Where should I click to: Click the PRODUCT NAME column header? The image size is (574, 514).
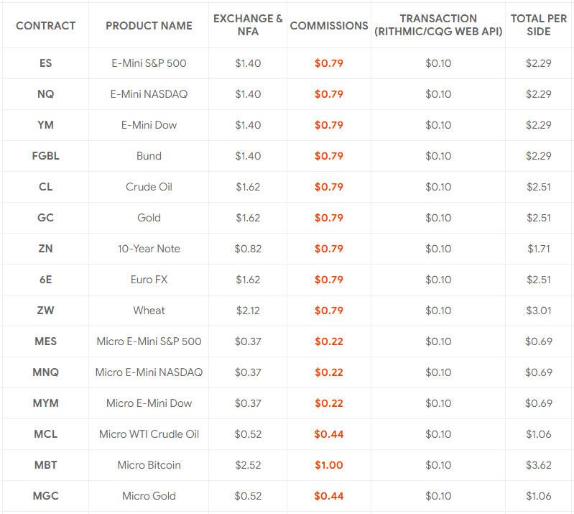point(149,25)
